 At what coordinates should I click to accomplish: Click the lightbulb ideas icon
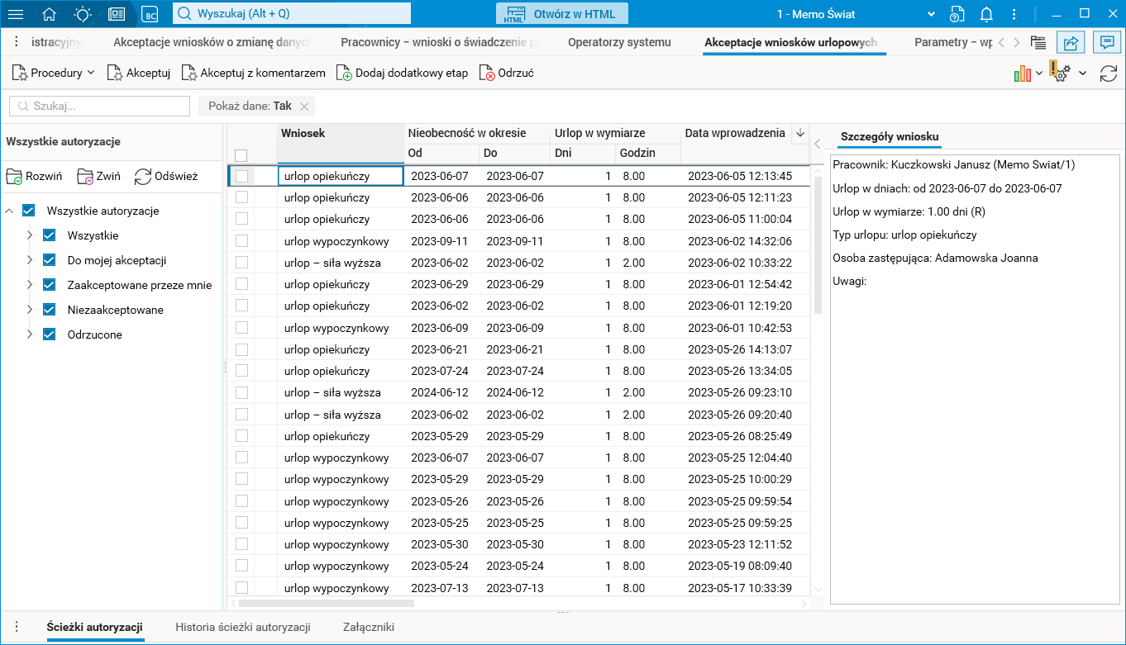83,14
